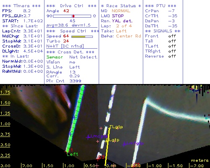Select the purple LLmcgtp marker
This screenshot has width=210, height=168.
tap(97, 136)
